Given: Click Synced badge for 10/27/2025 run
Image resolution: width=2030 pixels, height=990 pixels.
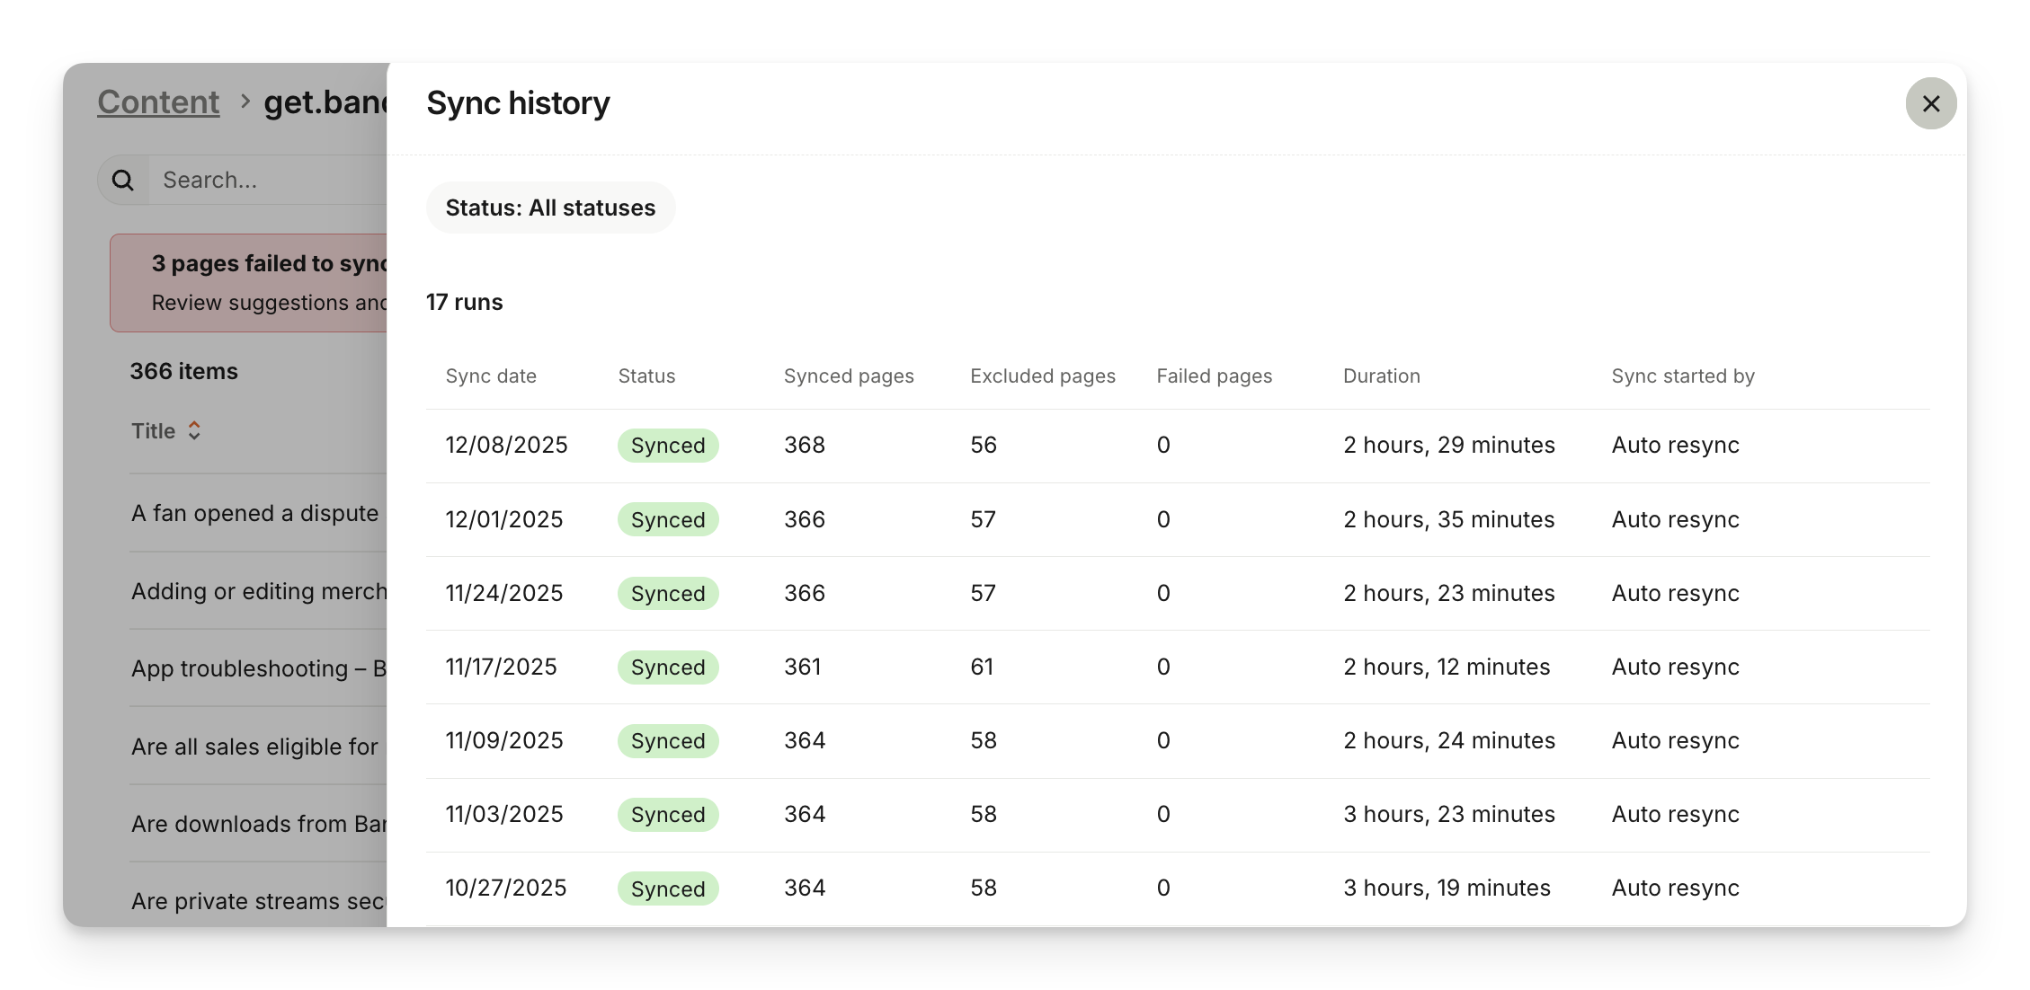Looking at the screenshot, I should [667, 889].
